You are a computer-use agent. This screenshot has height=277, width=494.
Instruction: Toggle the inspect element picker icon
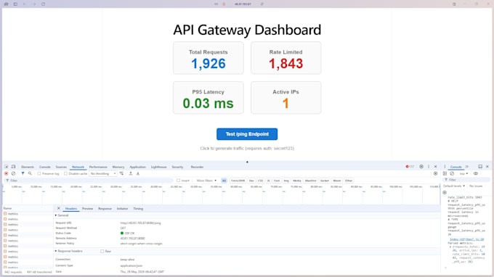point(7,167)
